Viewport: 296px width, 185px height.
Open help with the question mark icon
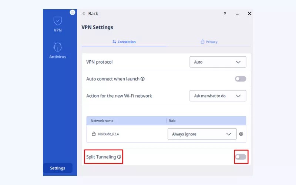225,14
